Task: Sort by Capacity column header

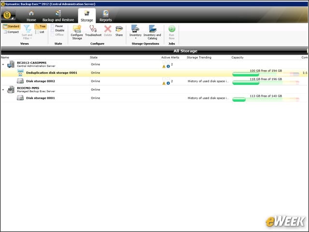Action: [x=237, y=58]
